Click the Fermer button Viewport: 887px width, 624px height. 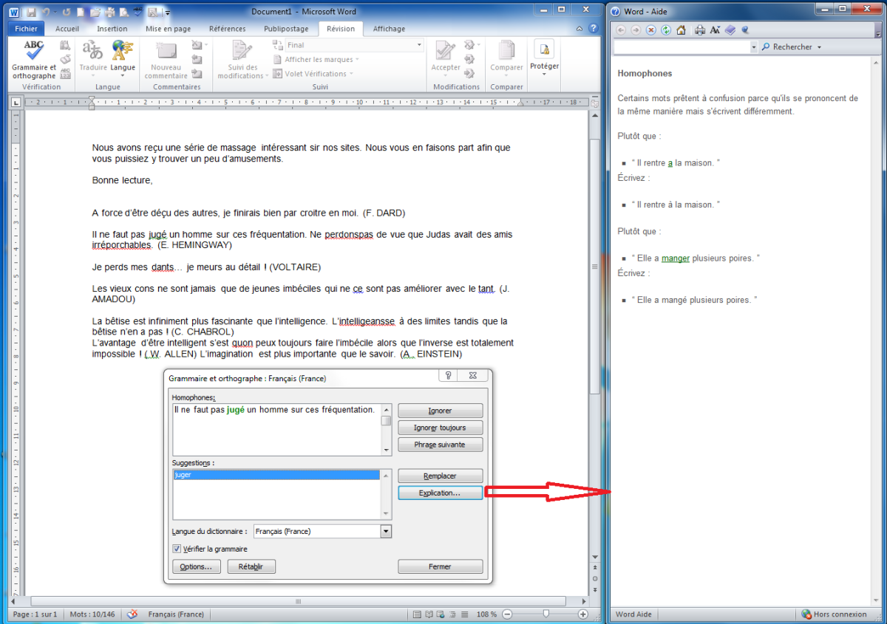click(440, 566)
